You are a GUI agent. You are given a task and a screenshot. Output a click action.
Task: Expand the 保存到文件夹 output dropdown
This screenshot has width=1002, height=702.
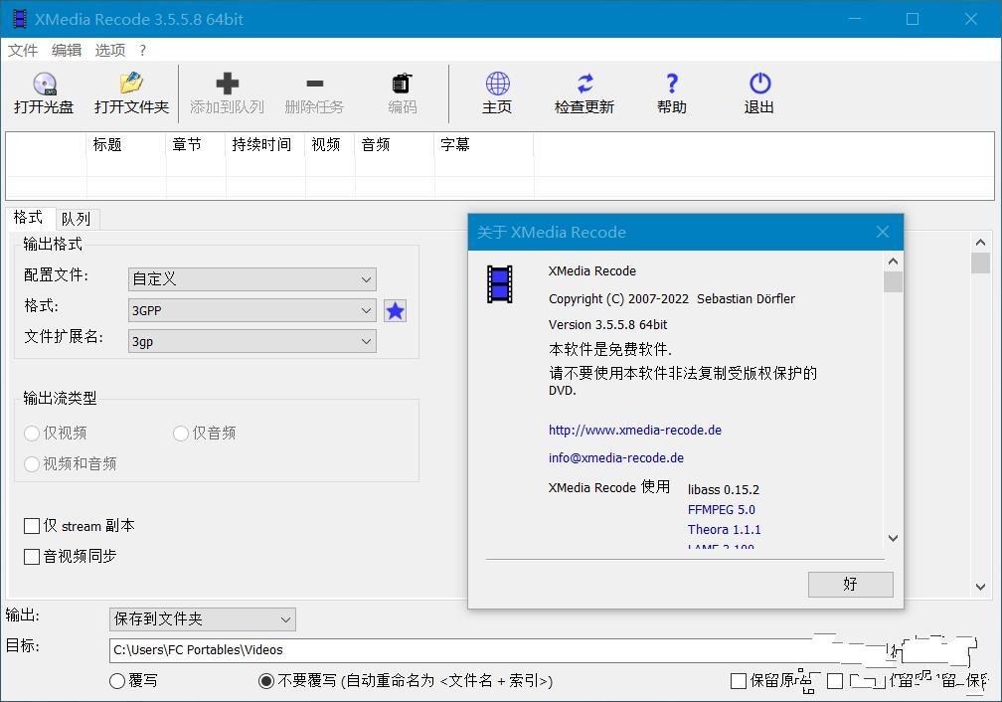tap(203, 619)
